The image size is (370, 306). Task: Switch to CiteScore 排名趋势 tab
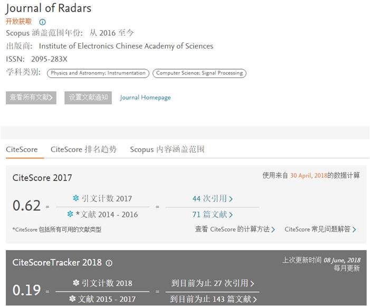(83, 149)
